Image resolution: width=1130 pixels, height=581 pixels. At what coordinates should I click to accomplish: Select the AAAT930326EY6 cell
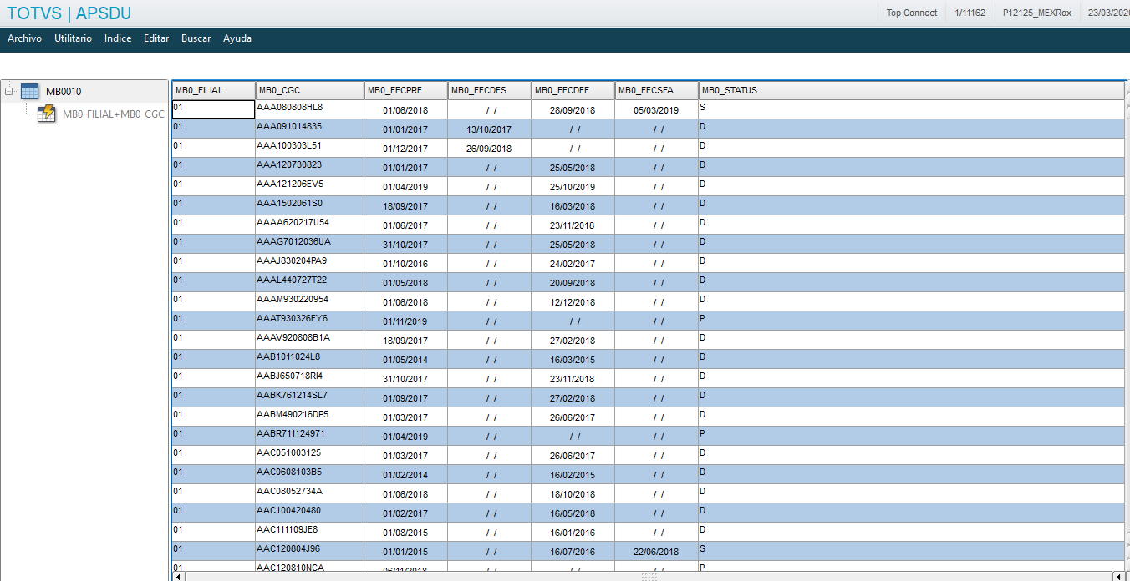click(309, 321)
